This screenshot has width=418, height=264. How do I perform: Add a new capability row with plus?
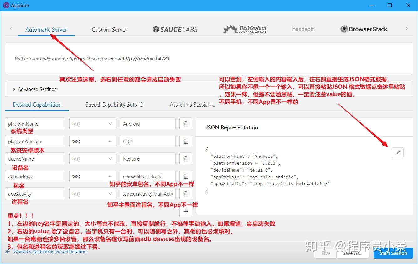186,211
